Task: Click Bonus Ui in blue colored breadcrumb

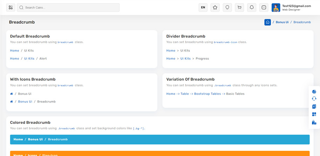Action: coord(35,139)
